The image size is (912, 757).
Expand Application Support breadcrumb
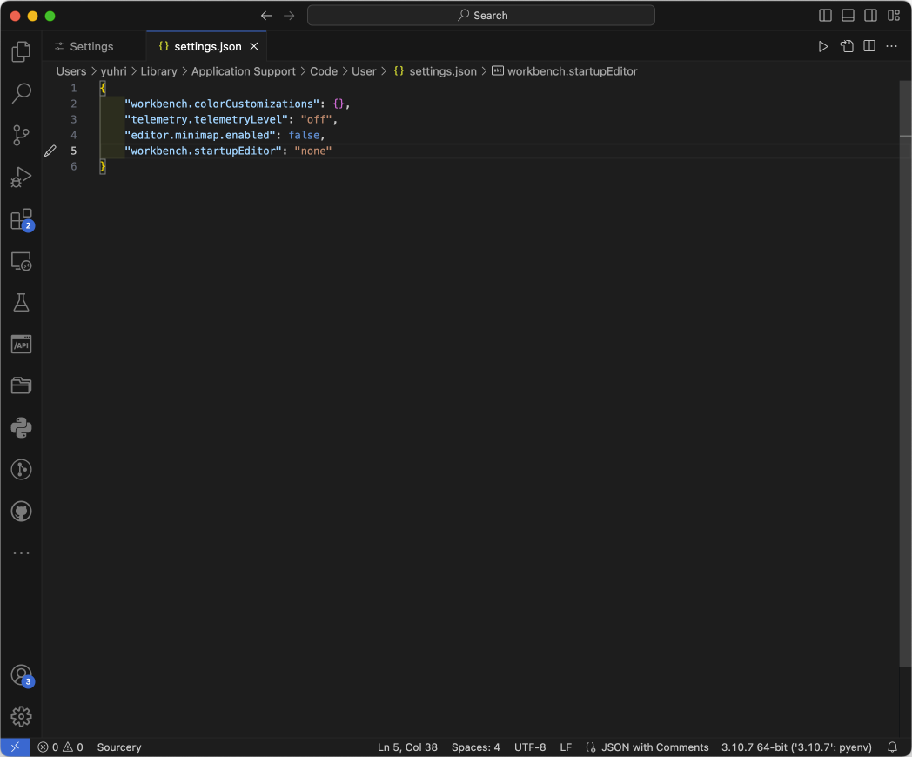[244, 71]
